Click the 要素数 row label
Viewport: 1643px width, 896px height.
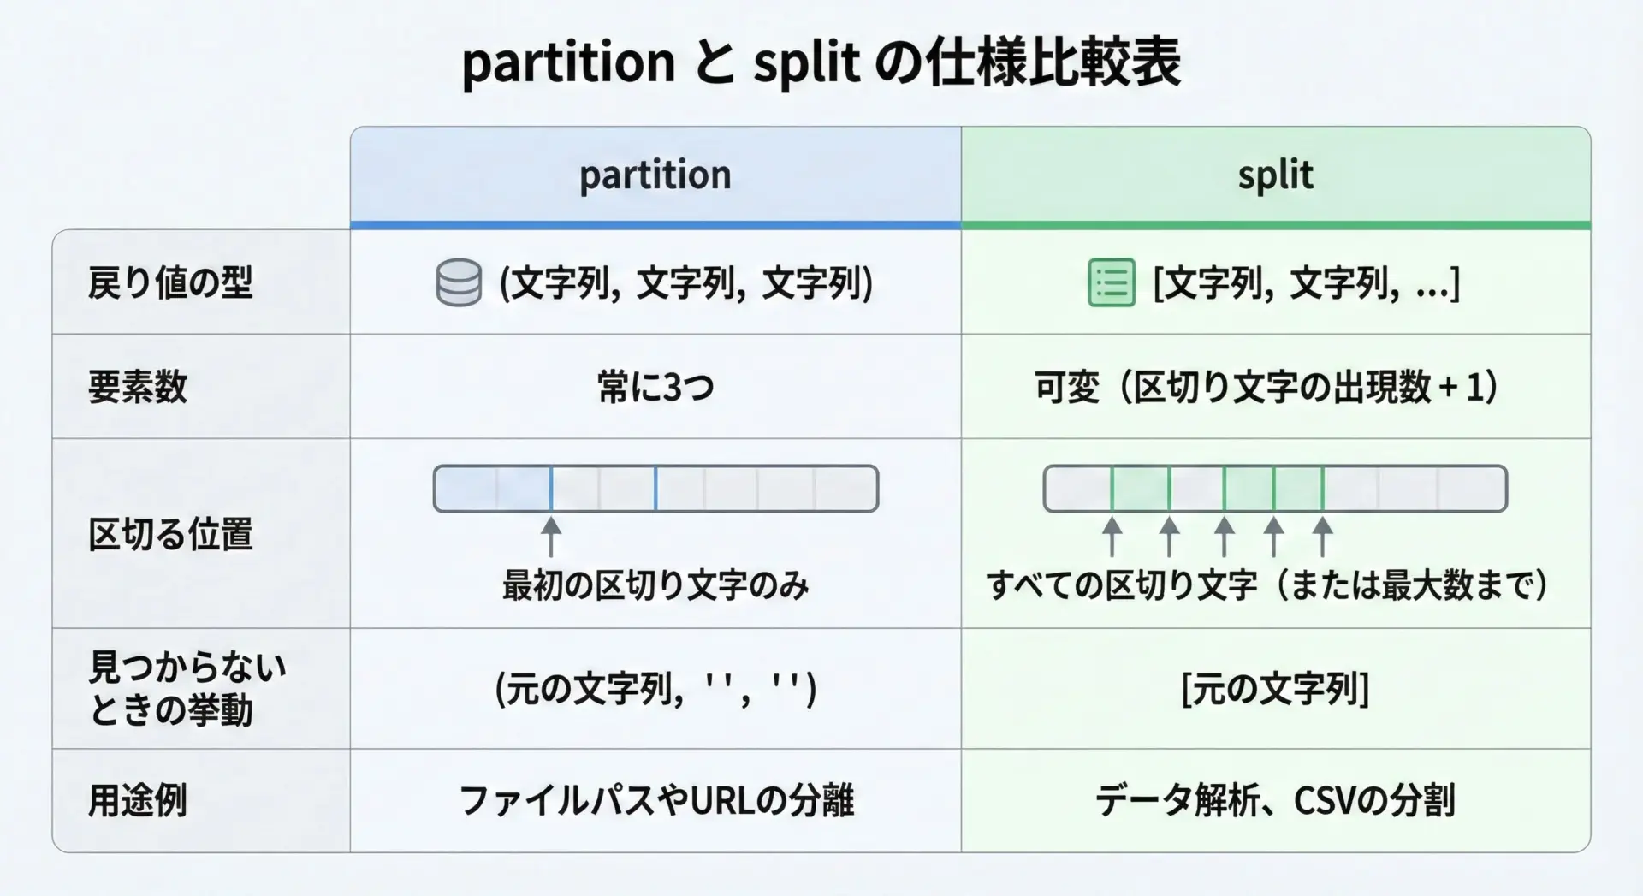tap(138, 387)
